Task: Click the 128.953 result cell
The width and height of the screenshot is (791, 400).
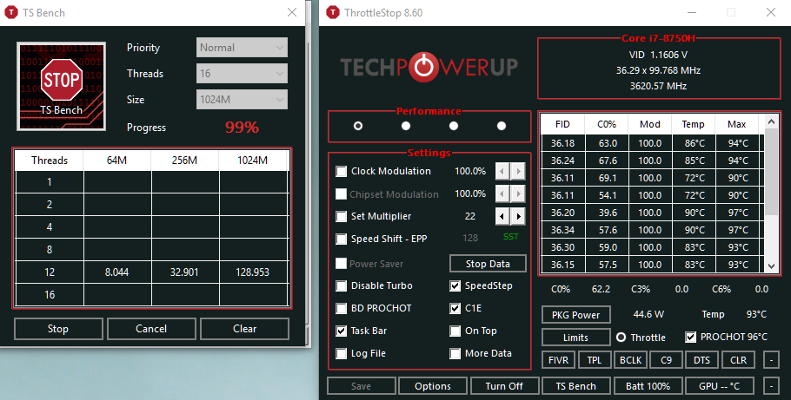Action: (253, 272)
